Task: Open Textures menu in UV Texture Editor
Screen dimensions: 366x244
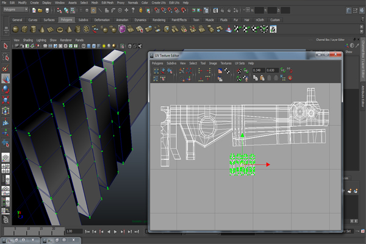Action: 226,63
